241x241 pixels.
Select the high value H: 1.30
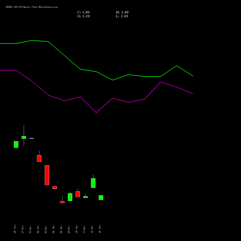(122, 13)
